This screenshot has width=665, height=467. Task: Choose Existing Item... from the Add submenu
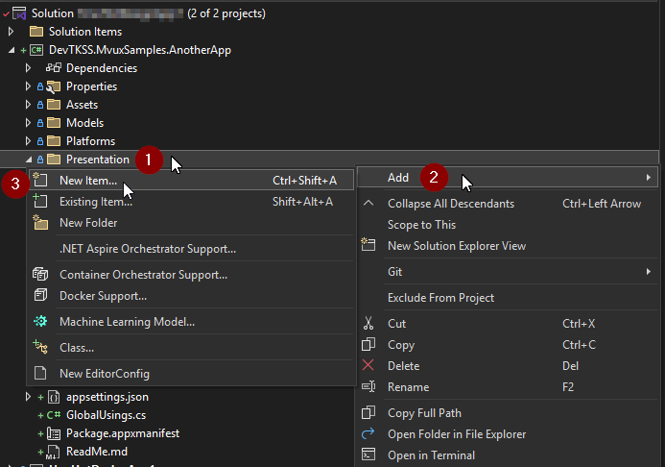click(x=191, y=202)
